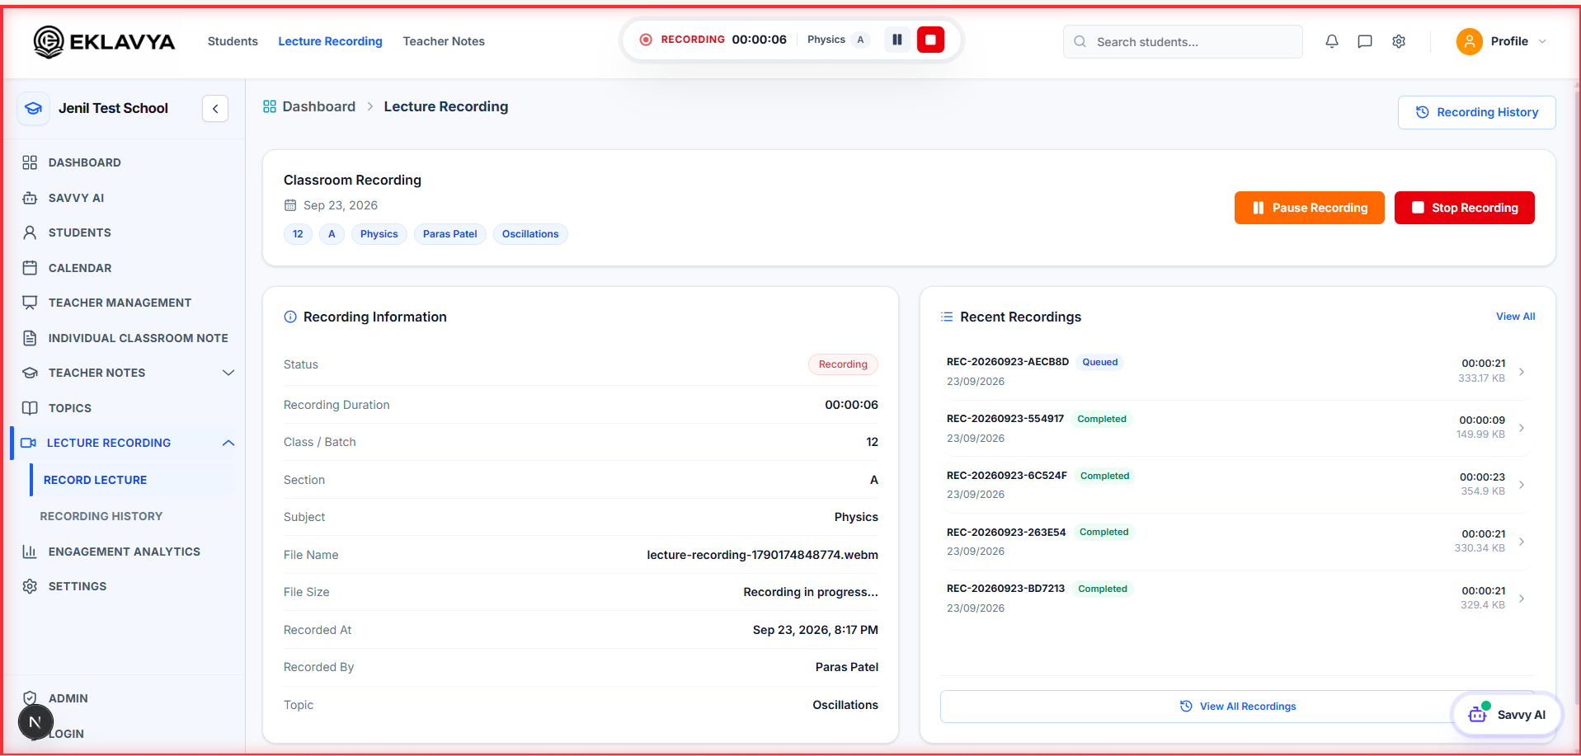Click the round N badge at the bottom left
Viewport: 1581px width, 756px height.
coord(35,722)
